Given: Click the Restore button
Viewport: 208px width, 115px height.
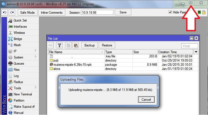Looking at the screenshot, I should pyautogui.click(x=107, y=45).
